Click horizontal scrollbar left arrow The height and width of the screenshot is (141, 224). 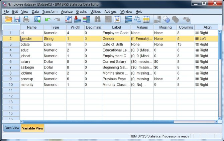click(x=22, y=122)
